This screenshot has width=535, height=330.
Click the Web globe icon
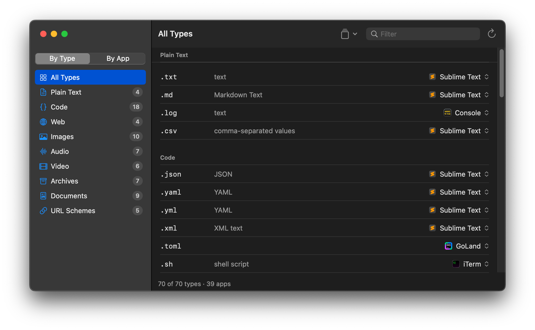click(x=43, y=122)
